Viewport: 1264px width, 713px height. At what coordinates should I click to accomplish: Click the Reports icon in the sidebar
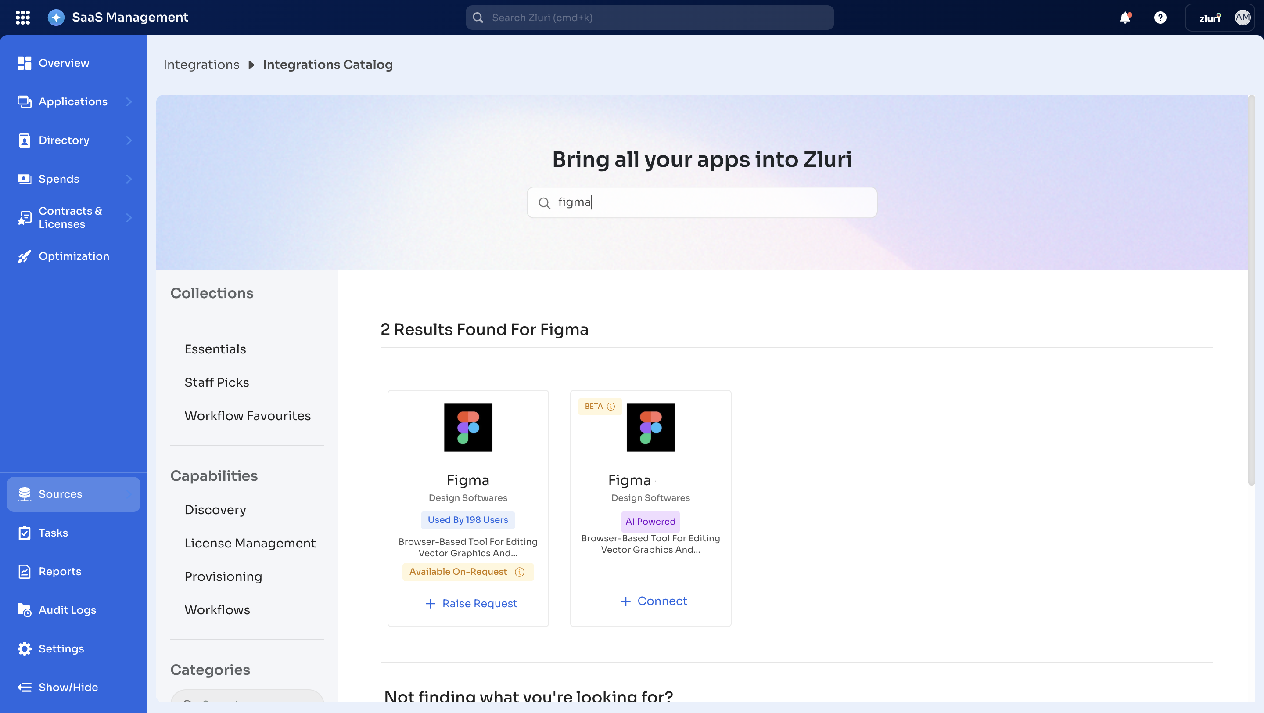click(x=25, y=571)
